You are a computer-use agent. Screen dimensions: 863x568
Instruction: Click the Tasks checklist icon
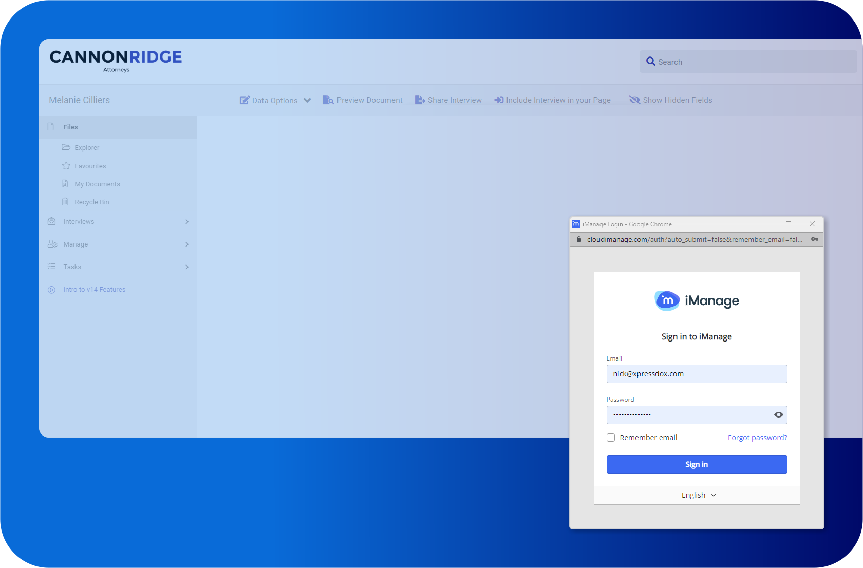[x=51, y=267]
